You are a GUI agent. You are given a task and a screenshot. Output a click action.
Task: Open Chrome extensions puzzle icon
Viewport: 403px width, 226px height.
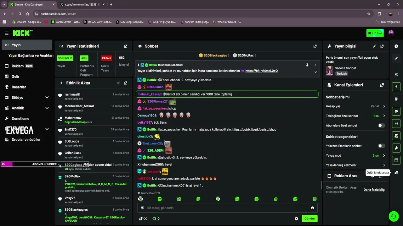pos(379,14)
